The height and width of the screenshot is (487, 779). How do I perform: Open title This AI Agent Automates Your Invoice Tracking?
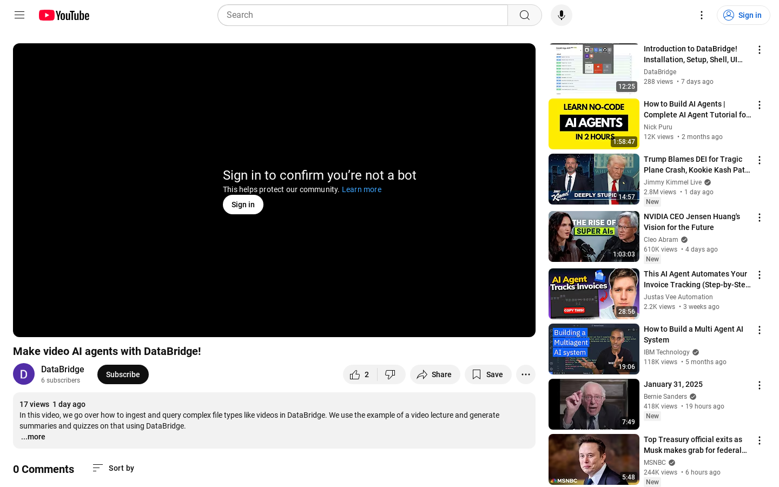click(x=697, y=279)
